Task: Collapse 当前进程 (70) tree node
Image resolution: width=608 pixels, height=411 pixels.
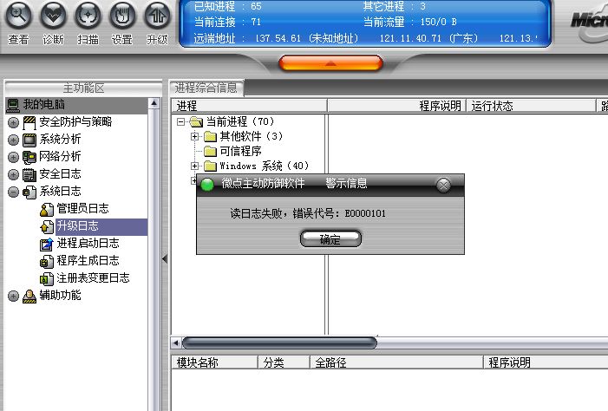Action: point(180,121)
